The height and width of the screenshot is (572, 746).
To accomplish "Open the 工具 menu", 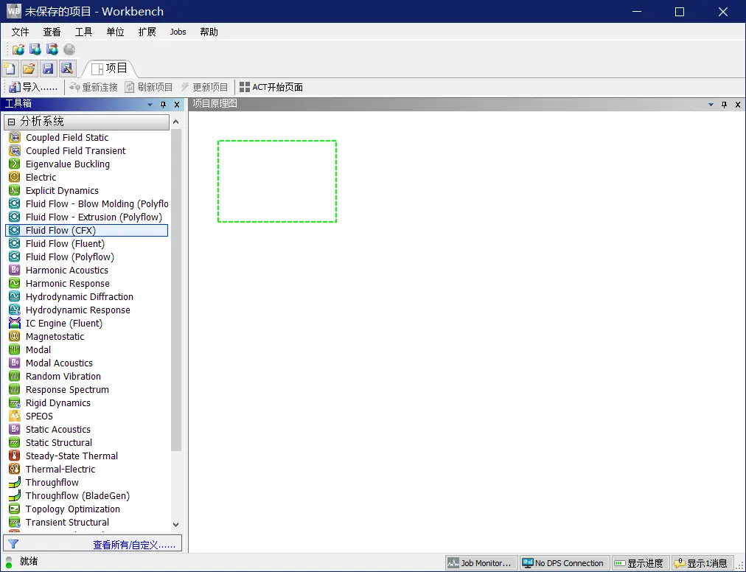I will [x=83, y=32].
